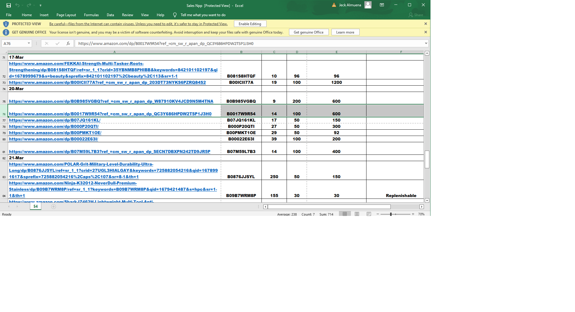Switch to Normal view icon

click(345, 214)
